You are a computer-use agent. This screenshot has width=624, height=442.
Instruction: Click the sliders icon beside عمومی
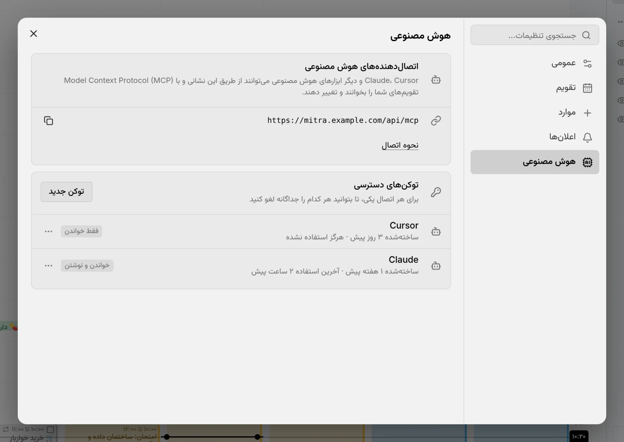point(587,64)
